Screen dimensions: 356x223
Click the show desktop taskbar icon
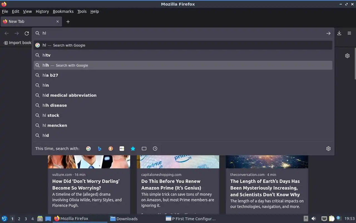point(48,219)
